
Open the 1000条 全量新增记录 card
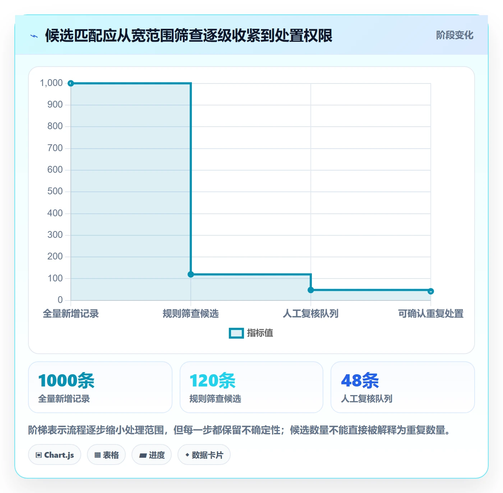coord(100,387)
